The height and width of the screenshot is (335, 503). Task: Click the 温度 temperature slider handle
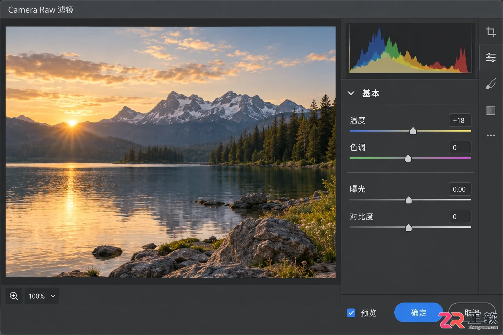(x=413, y=131)
